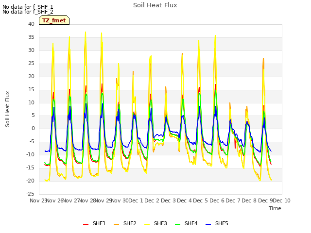This screenshot has width=311, height=233.
Task: Click the y-axis tick value -20
Action: point(30,181)
